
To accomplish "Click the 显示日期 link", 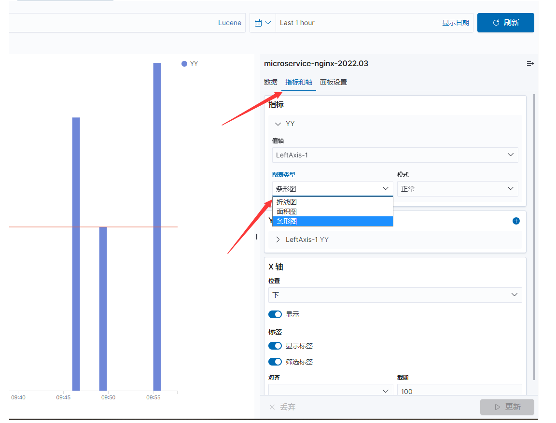I will pos(455,23).
